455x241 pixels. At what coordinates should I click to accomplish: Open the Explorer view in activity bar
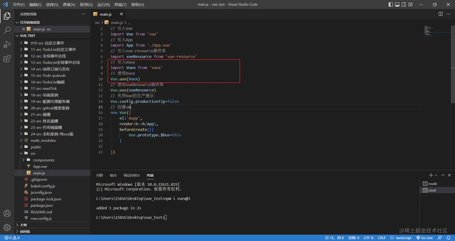click(x=7, y=16)
